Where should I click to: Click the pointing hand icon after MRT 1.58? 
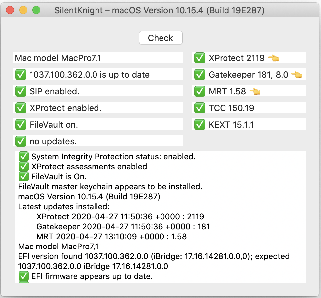pyautogui.click(x=255, y=91)
